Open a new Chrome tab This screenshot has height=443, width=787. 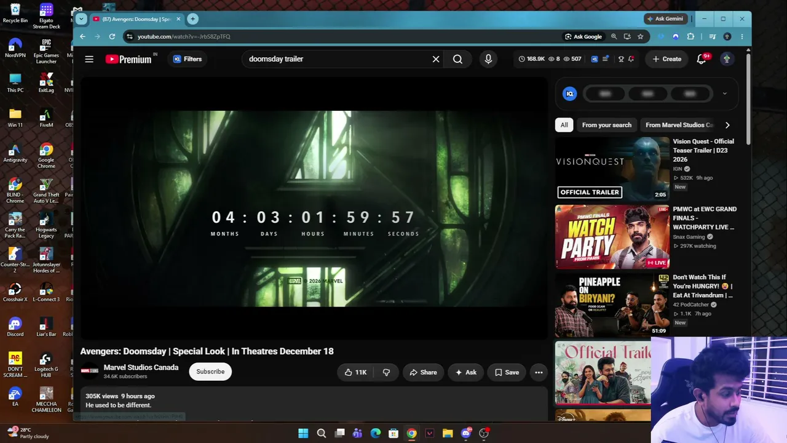coord(192,18)
